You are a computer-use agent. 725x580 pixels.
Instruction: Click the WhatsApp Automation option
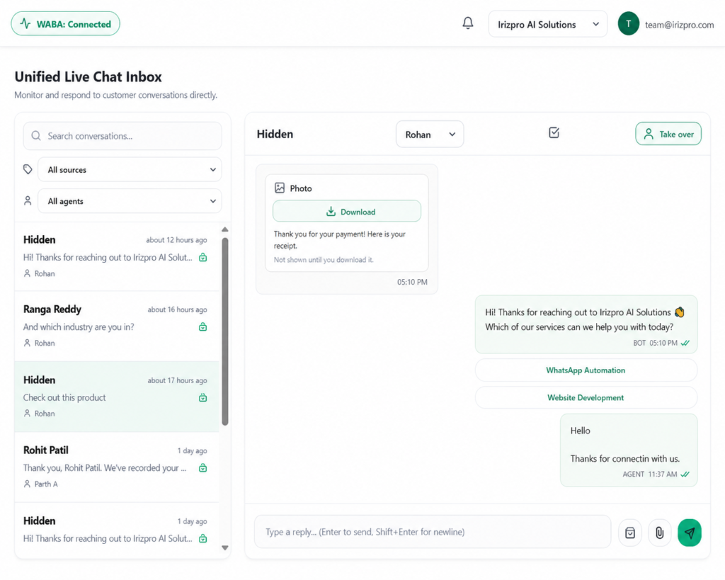tap(586, 370)
